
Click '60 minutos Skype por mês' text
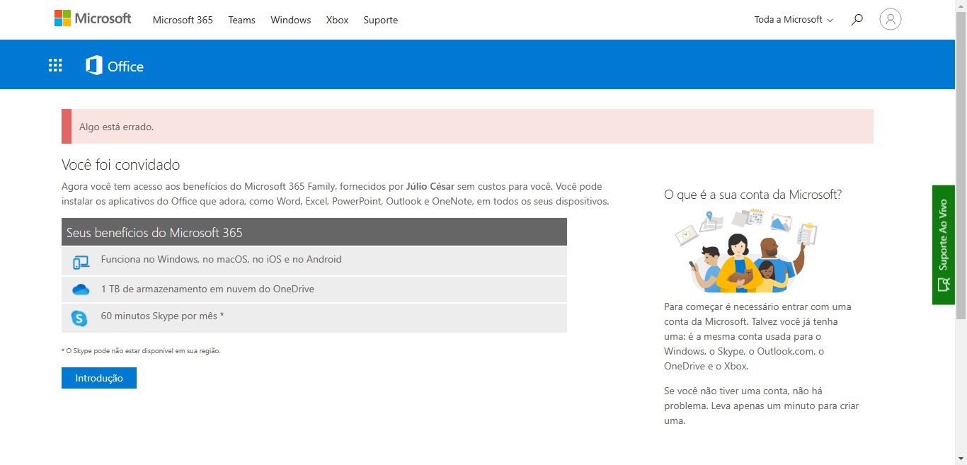coord(162,316)
